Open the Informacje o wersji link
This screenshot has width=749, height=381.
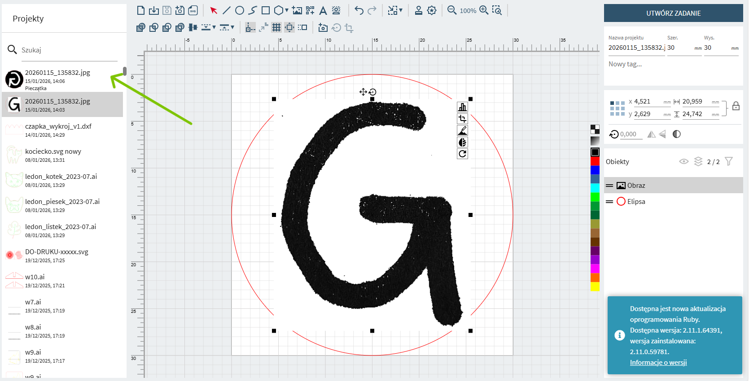click(658, 363)
